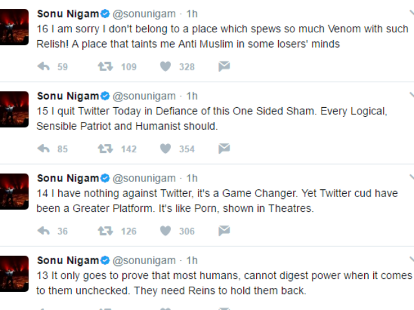The width and height of the screenshot is (414, 310).
Task: Open the 1h timestamp of tweet 14
Action: click(192, 178)
